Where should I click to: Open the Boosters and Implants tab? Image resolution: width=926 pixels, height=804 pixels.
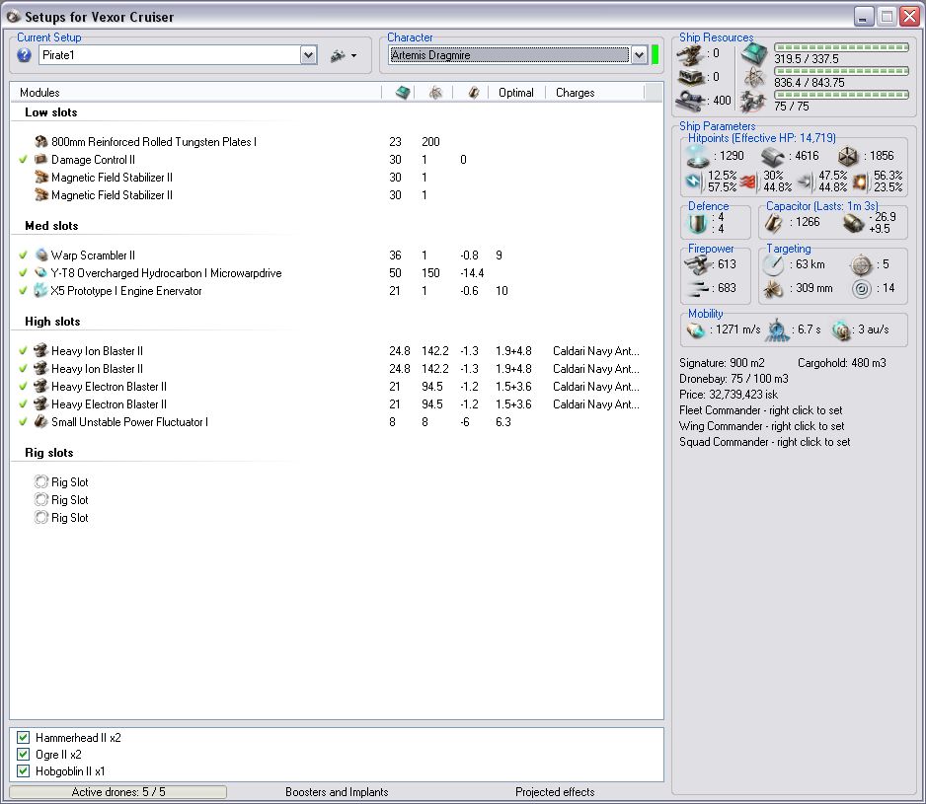point(337,792)
